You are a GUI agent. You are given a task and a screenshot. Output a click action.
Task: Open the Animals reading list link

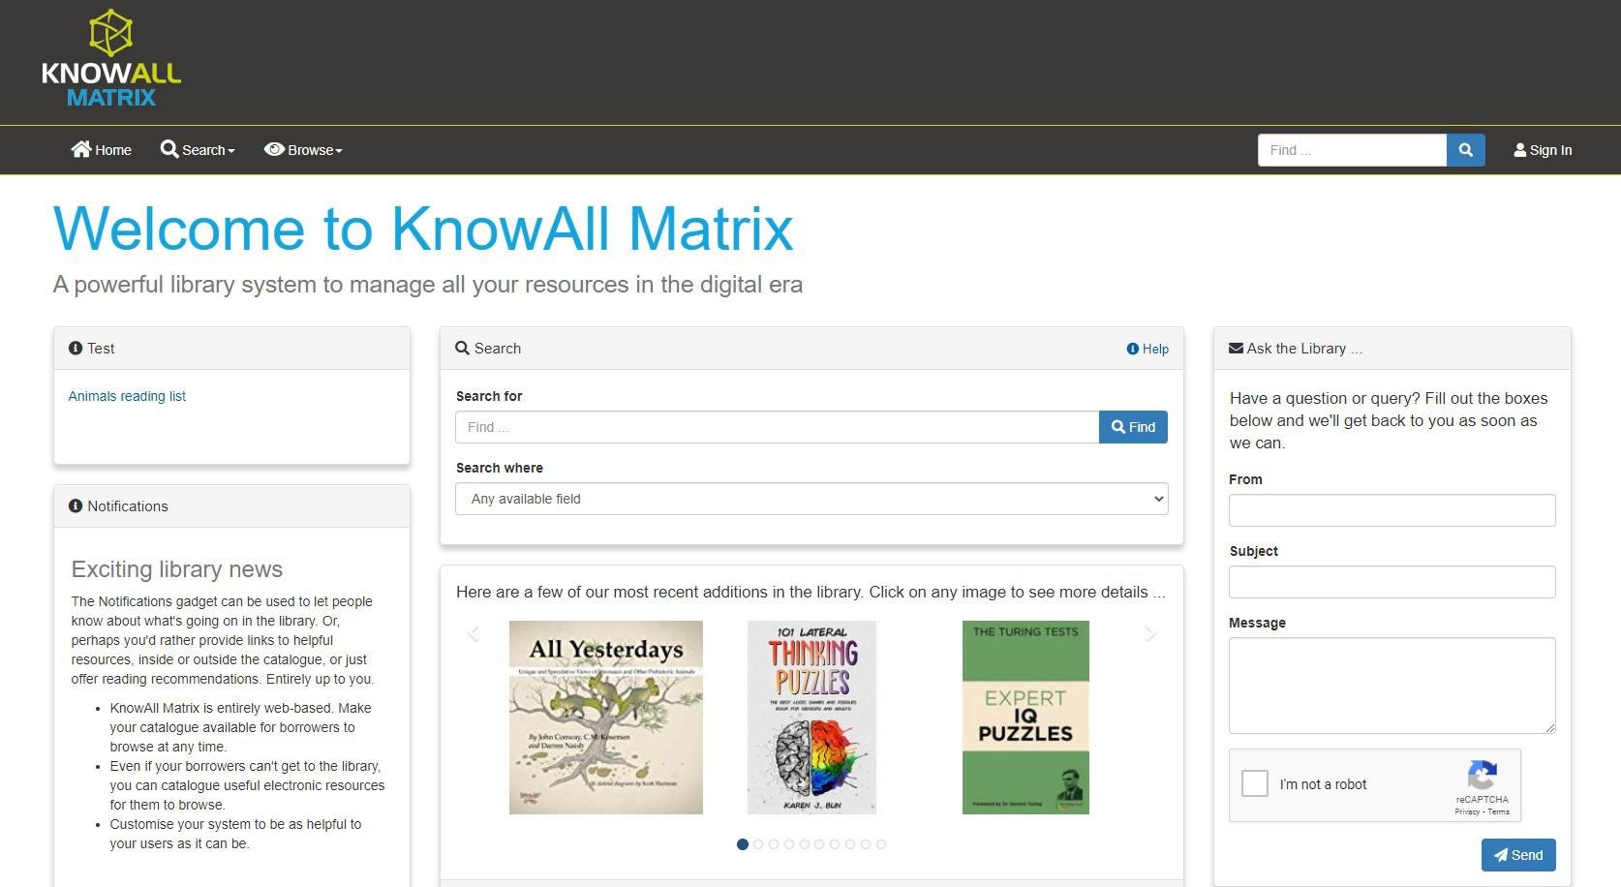pos(127,396)
